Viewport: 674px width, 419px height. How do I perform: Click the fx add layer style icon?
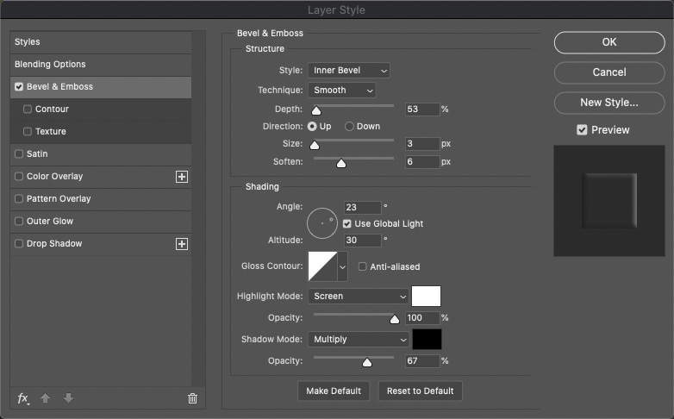23,398
